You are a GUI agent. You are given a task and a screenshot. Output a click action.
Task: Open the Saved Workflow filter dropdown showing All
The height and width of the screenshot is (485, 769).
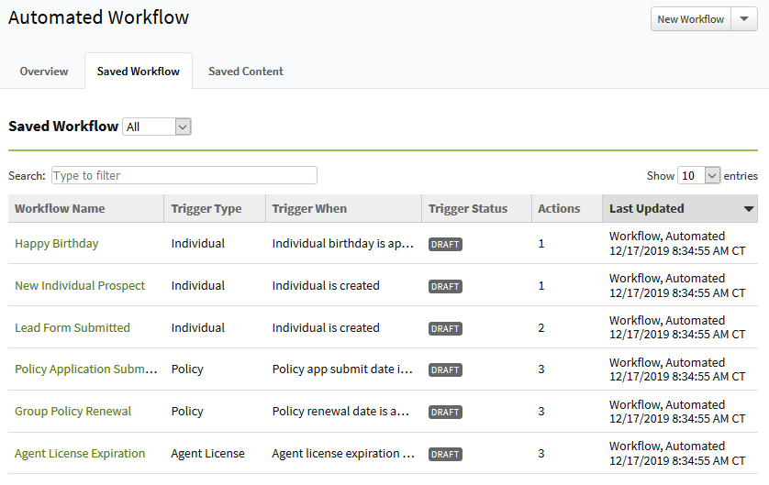tap(156, 127)
